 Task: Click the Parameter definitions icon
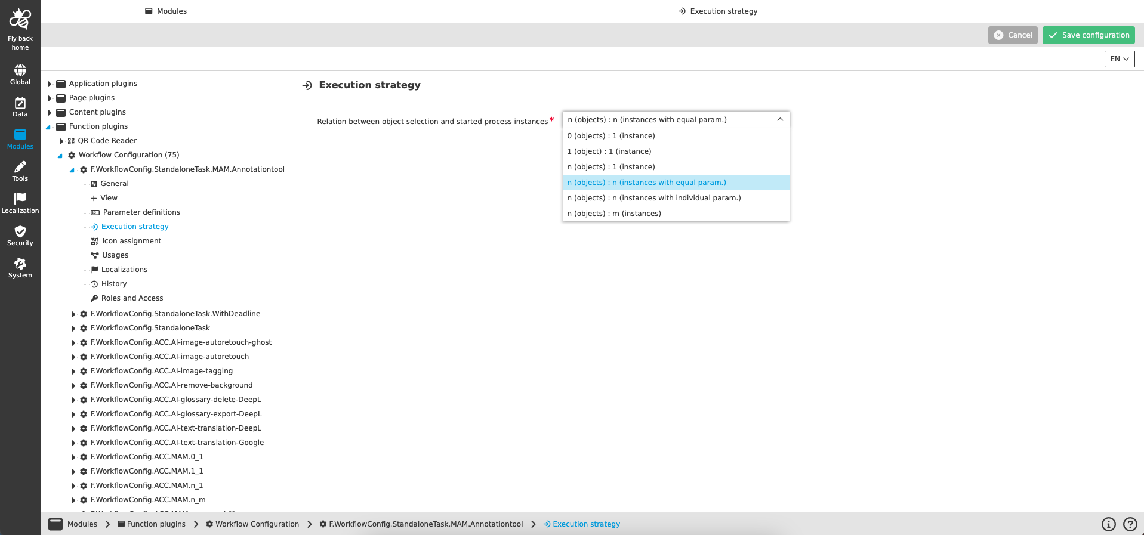tap(95, 212)
